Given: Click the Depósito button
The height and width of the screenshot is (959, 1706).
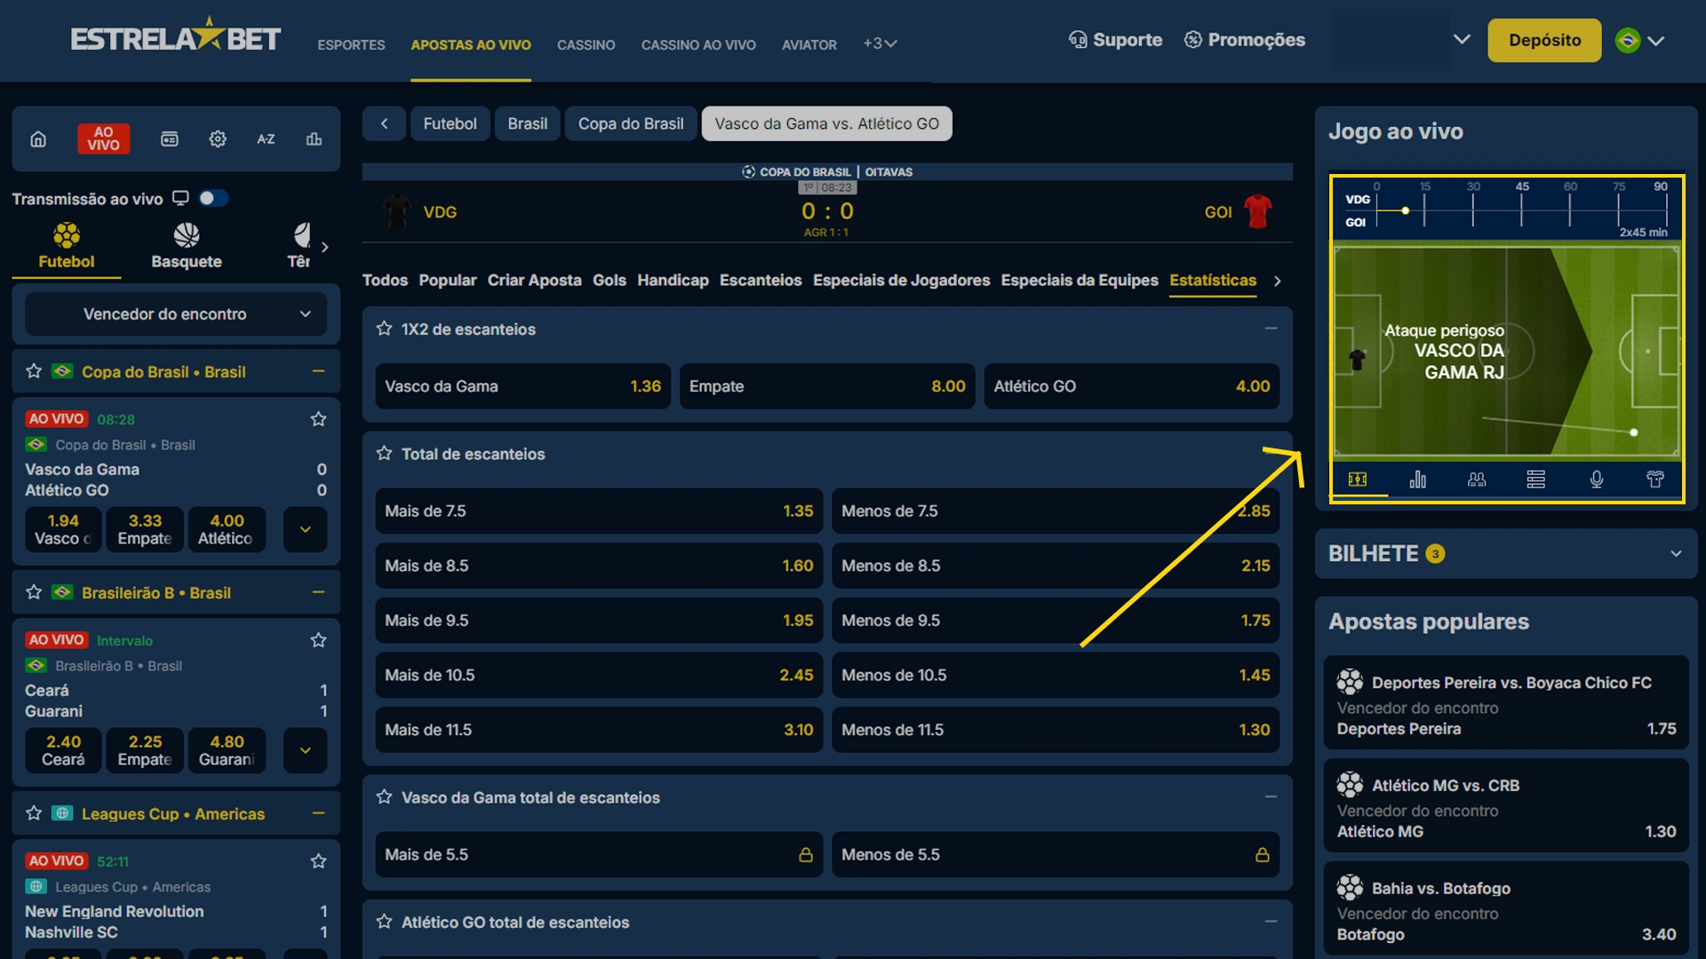Looking at the screenshot, I should (1544, 40).
